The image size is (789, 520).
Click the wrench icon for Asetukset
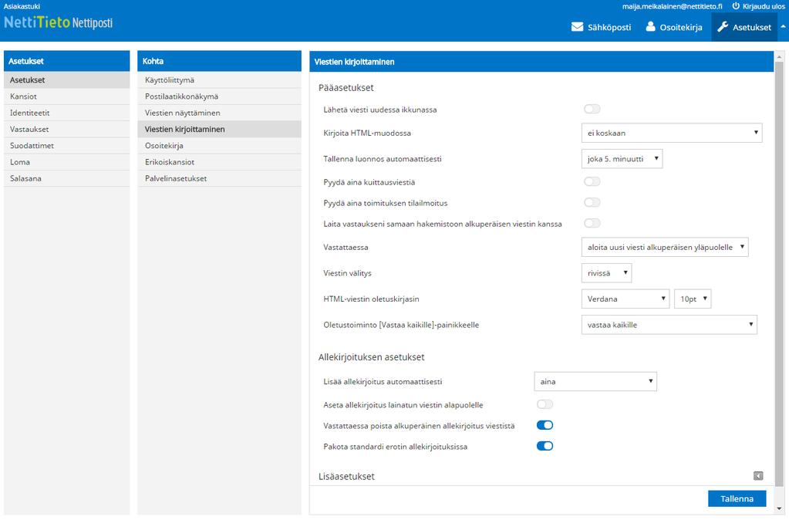pyautogui.click(x=723, y=27)
